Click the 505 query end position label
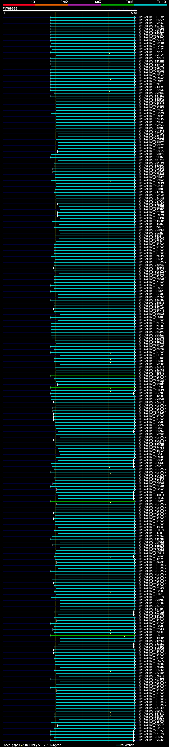The width and height of the screenshot is (169, 747). (133, 13)
